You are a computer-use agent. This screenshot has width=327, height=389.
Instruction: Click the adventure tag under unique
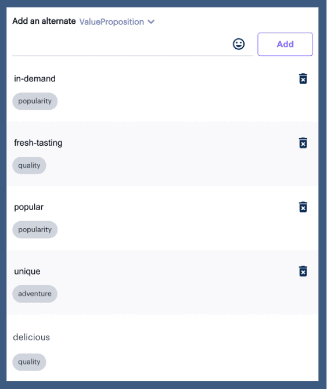click(x=35, y=294)
